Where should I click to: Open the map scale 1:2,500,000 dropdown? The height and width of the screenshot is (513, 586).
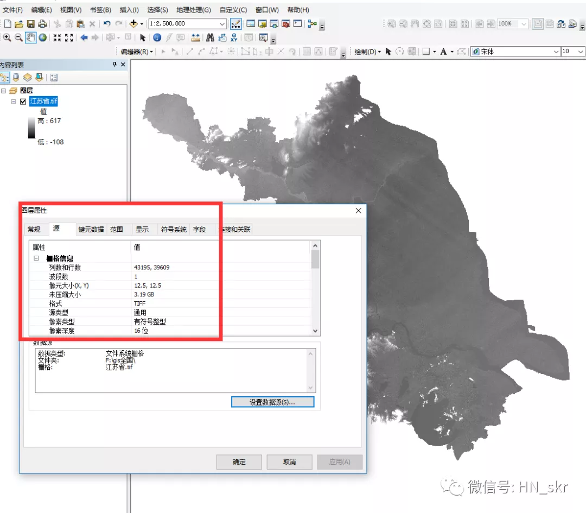coord(222,24)
